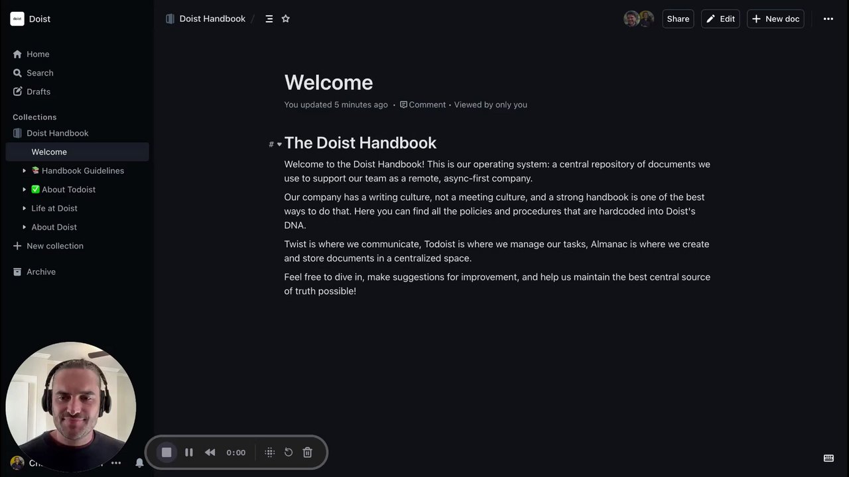
Task: Expand the Life at Doist tree item
Action: point(25,208)
